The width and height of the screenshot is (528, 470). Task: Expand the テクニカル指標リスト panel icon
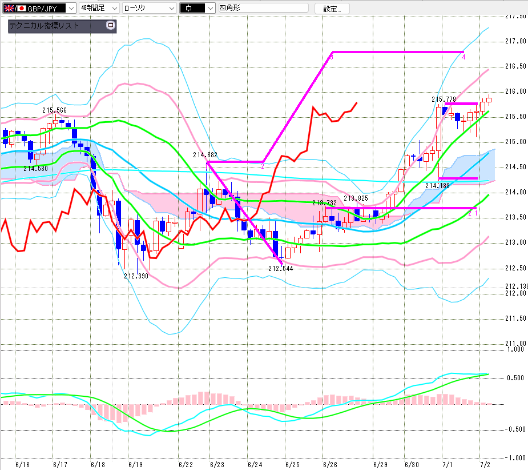coord(110,25)
